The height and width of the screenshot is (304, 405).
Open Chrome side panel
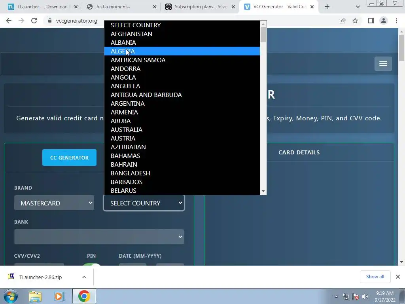[x=371, y=21]
